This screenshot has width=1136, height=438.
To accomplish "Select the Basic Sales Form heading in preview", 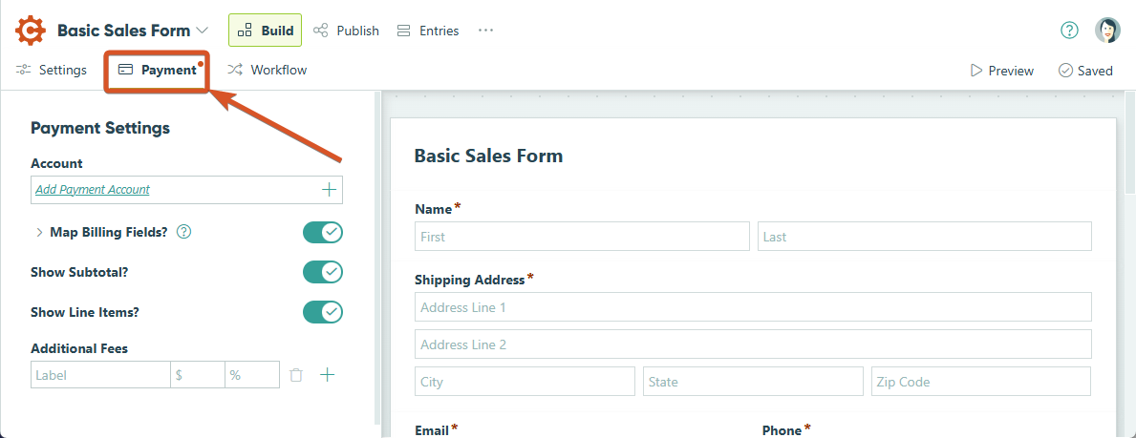I will 488,155.
